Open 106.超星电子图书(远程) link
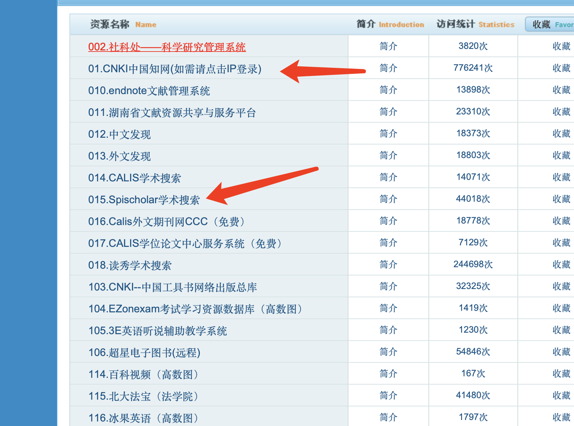Viewport: 574px width, 426px height. click(x=144, y=353)
